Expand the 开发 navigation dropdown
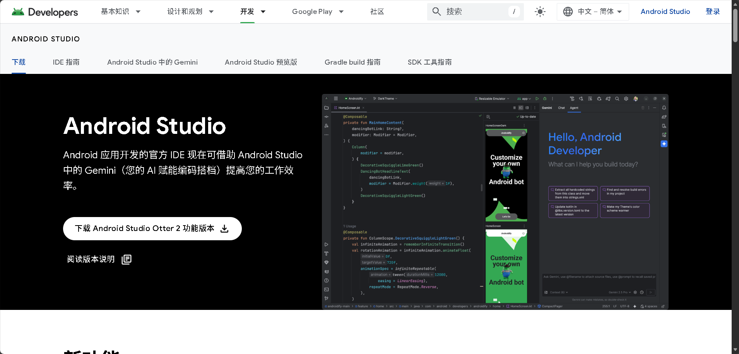 pyautogui.click(x=253, y=12)
